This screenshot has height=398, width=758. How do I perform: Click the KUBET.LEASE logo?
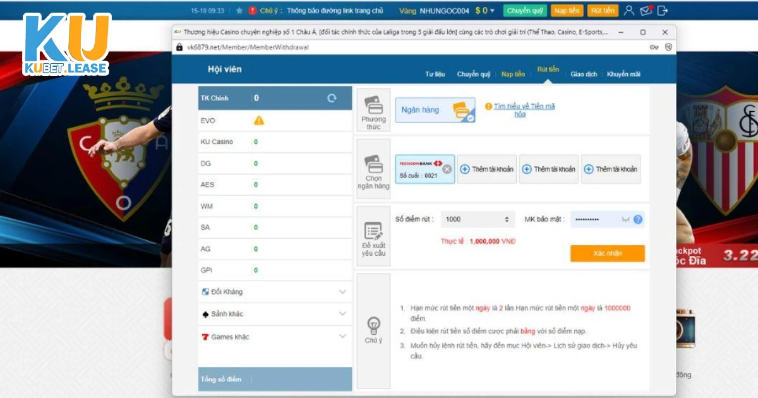tap(67, 44)
